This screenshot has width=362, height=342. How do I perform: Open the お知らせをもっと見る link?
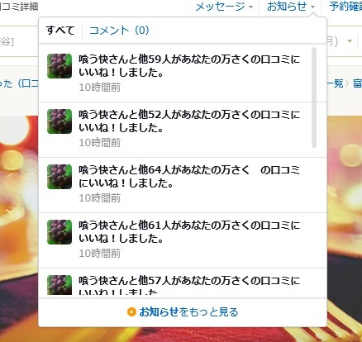(188, 312)
